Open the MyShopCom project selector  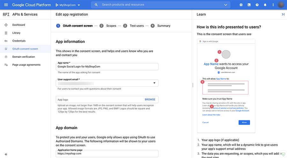(68, 5)
